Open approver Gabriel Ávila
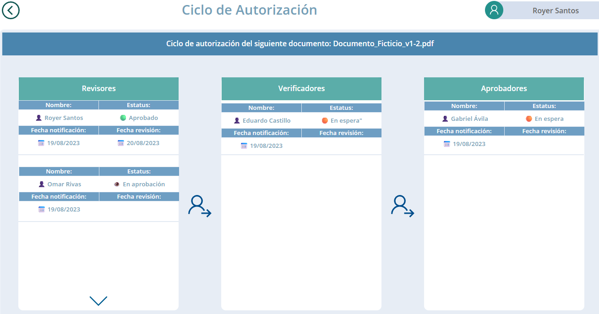 [469, 119]
